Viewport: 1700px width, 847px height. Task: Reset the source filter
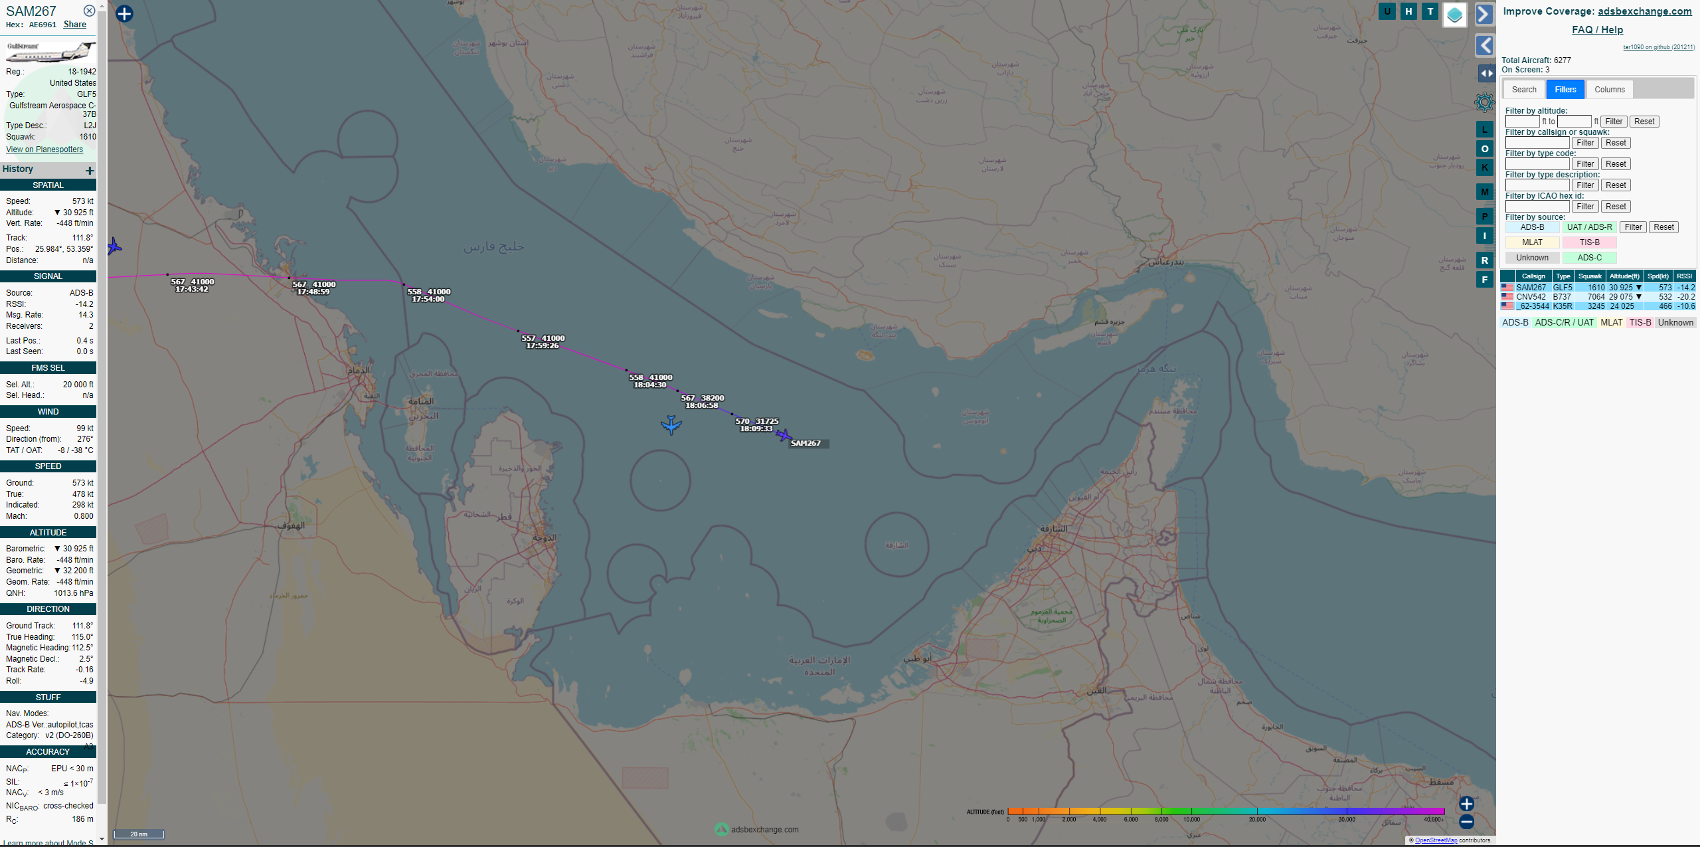click(1663, 227)
